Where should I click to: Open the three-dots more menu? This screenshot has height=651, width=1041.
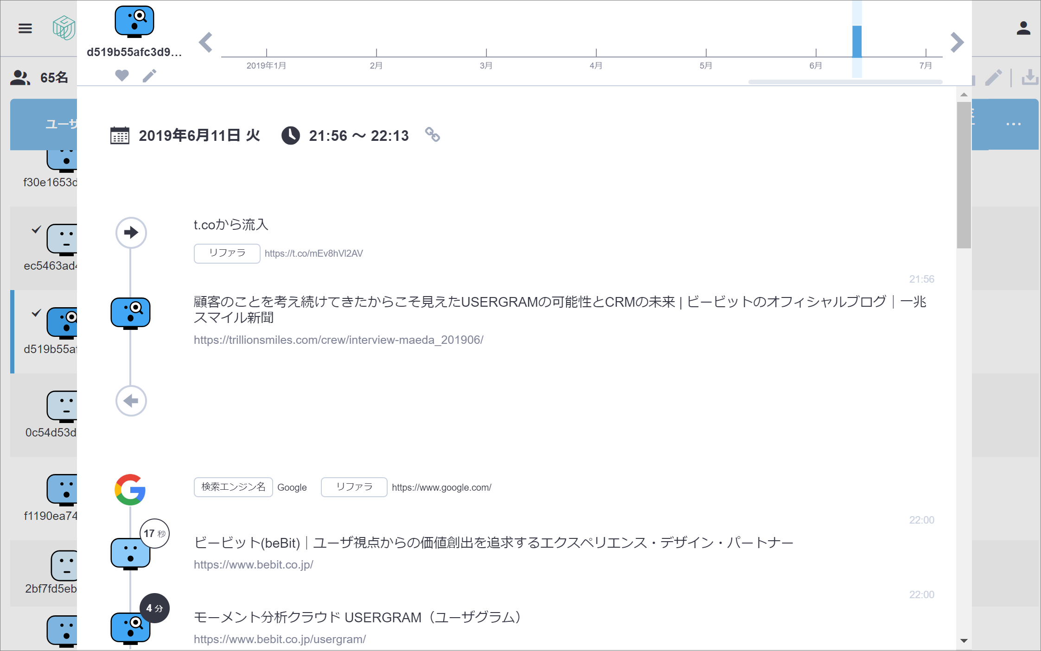click(1013, 124)
